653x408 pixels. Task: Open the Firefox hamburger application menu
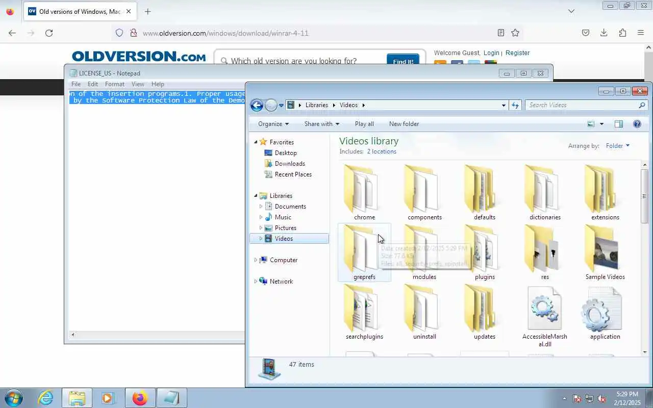[x=641, y=33]
